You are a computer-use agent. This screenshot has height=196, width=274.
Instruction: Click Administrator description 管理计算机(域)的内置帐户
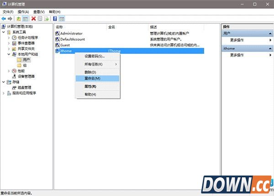coord(169,33)
